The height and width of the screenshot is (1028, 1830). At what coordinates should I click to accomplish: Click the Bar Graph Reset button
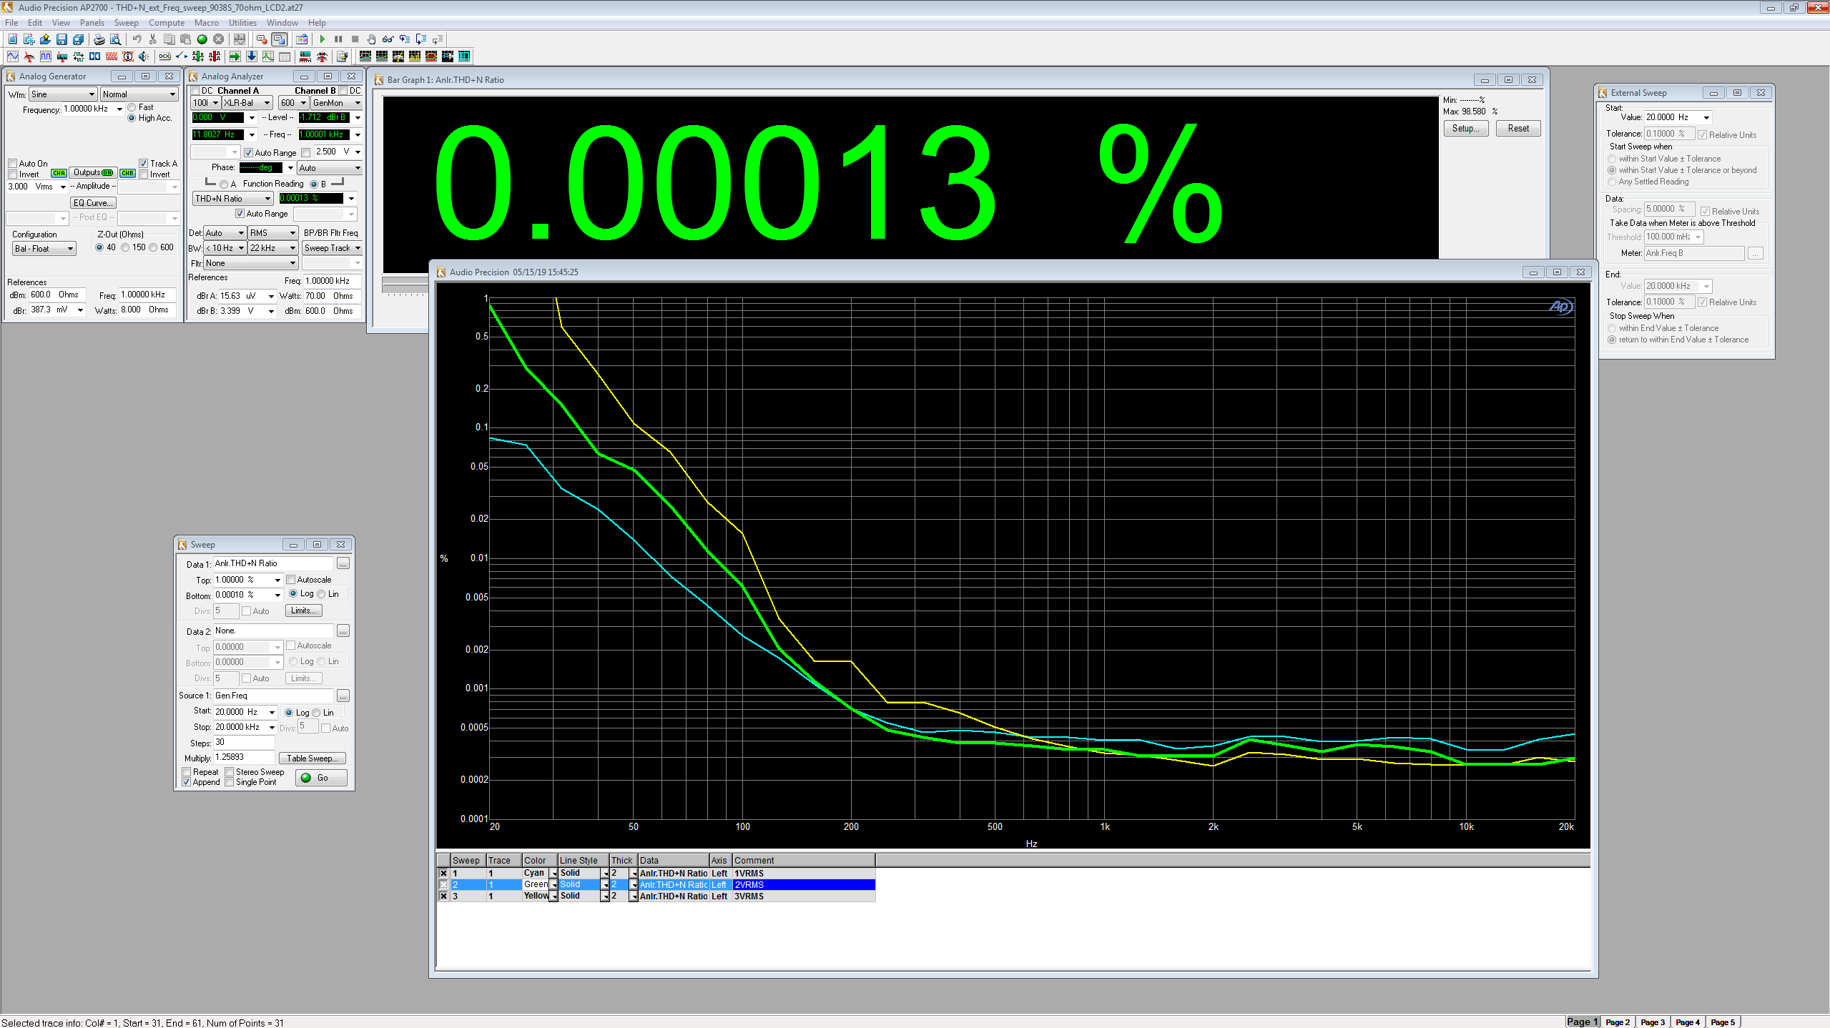pyautogui.click(x=1518, y=129)
